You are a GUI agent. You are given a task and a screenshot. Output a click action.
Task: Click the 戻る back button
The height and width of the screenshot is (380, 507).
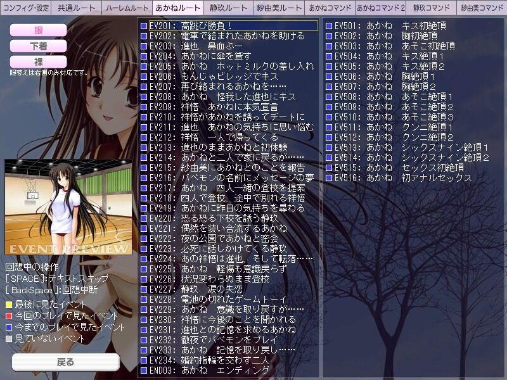click(x=66, y=362)
